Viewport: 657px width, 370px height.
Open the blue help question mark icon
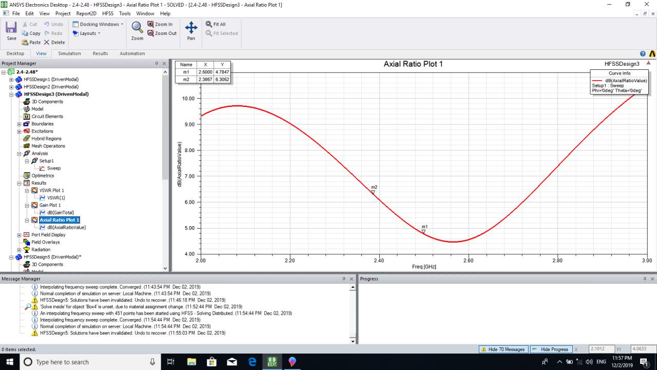(x=643, y=53)
